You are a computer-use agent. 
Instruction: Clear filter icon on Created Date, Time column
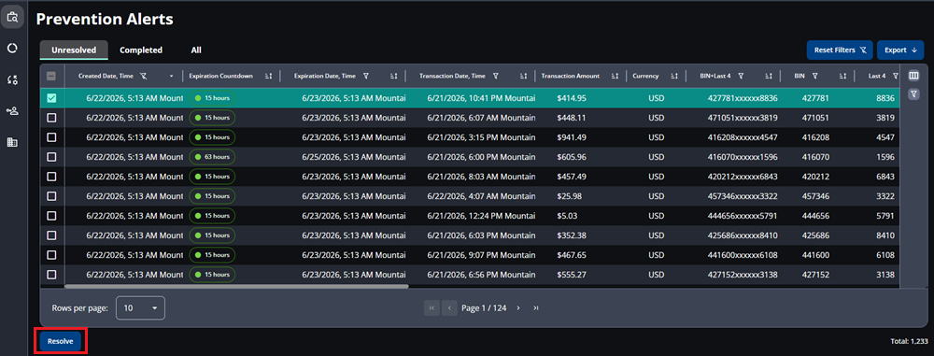tap(143, 76)
